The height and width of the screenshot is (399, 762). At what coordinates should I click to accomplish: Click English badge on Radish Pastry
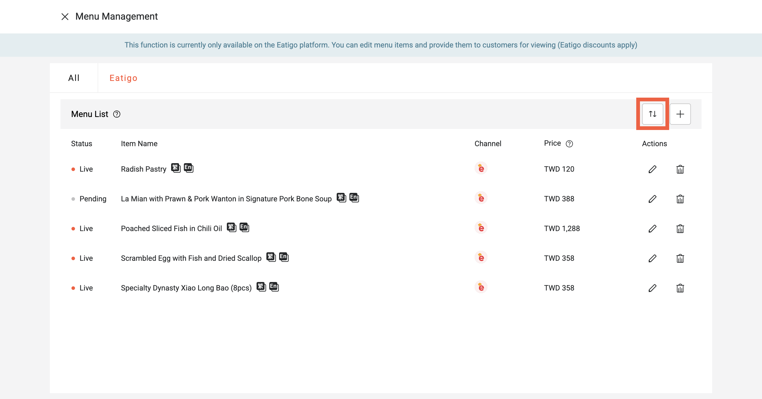(188, 168)
